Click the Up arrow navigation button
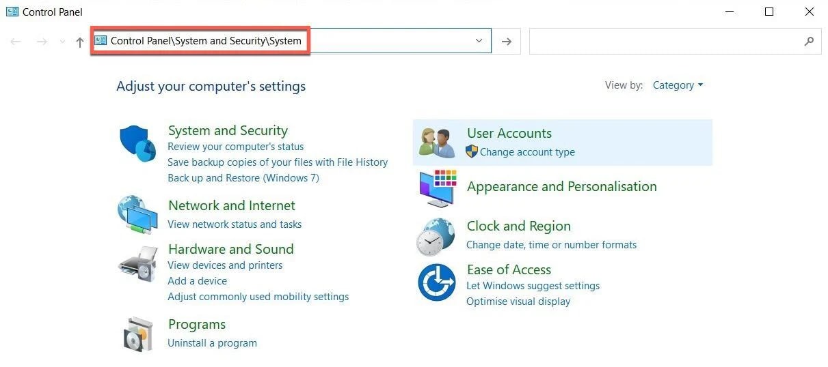The height and width of the screenshot is (367, 828). click(x=80, y=42)
